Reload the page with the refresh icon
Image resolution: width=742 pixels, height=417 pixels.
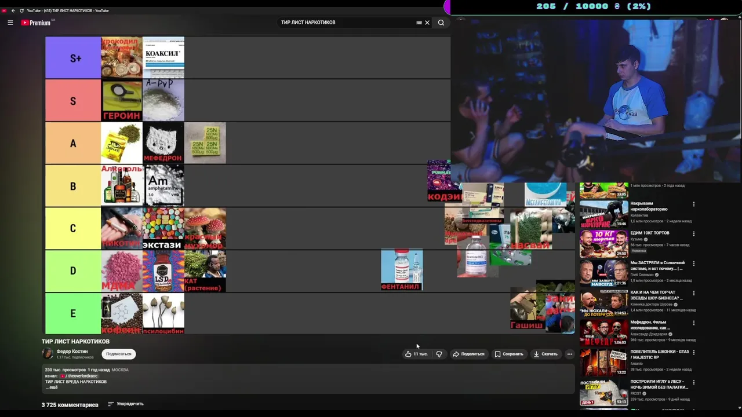(x=22, y=10)
